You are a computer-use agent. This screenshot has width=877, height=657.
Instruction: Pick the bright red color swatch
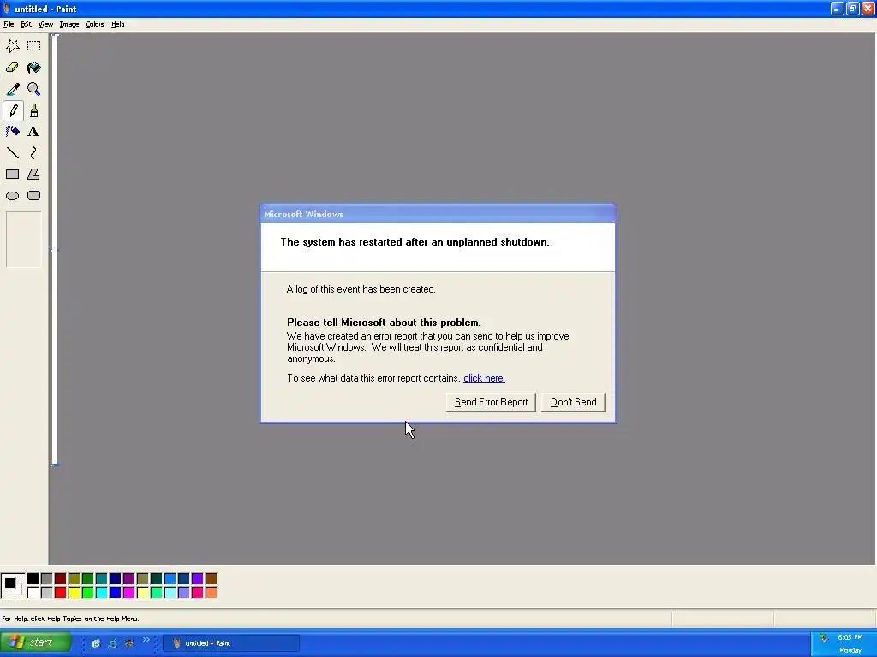click(x=61, y=592)
